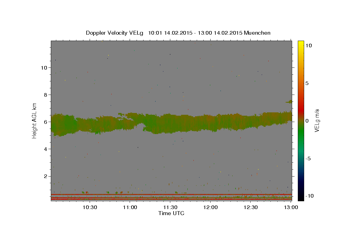Click the colorbar value 0 label
This screenshot has height=241, width=361.
(x=307, y=121)
